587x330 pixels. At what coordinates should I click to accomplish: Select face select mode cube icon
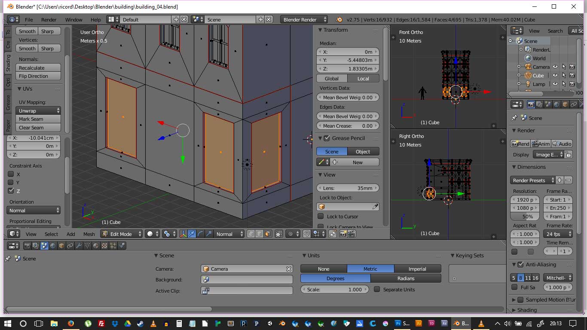click(268, 234)
